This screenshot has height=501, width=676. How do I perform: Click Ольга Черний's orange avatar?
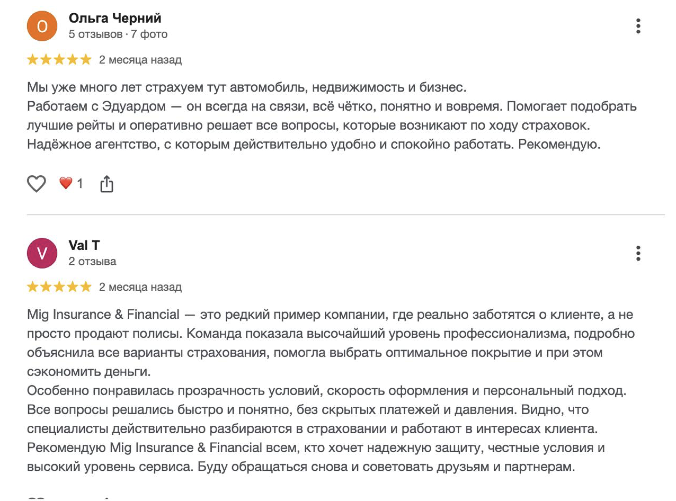pos(42,26)
